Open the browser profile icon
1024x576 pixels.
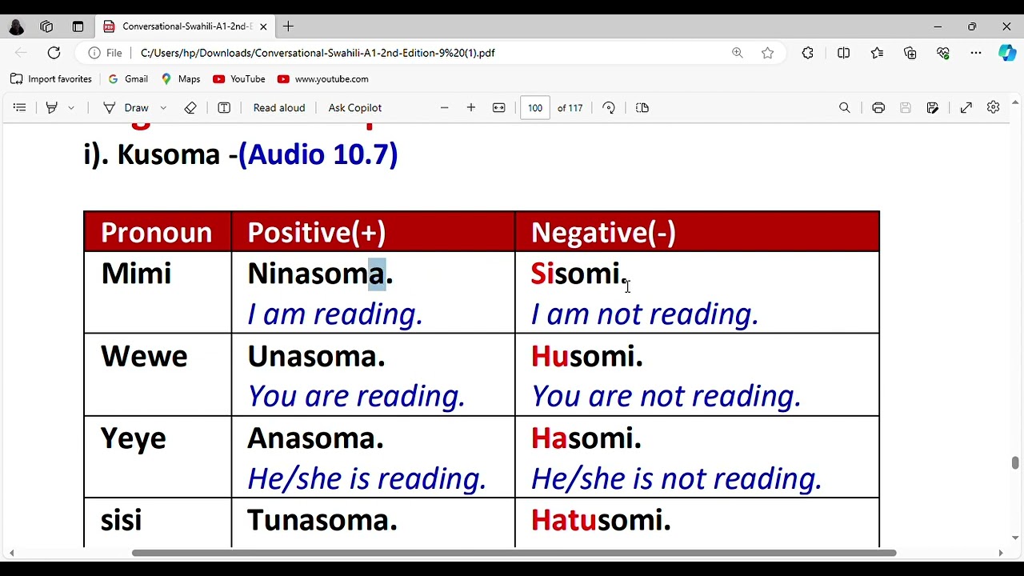pyautogui.click(x=16, y=26)
